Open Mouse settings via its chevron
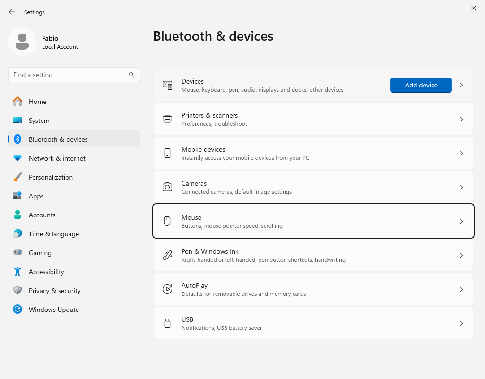 pyautogui.click(x=461, y=221)
